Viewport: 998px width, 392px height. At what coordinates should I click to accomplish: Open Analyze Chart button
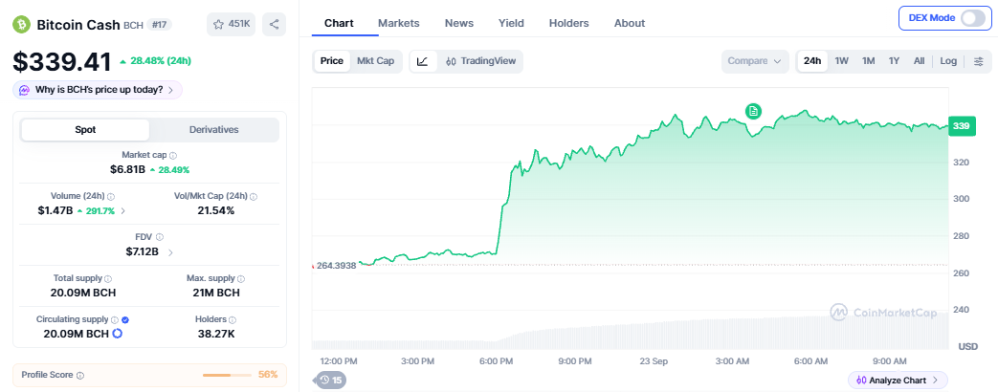pyautogui.click(x=898, y=380)
